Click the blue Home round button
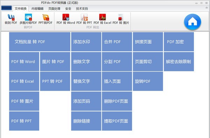This screenshot has height=138, width=210. pos(192,22)
